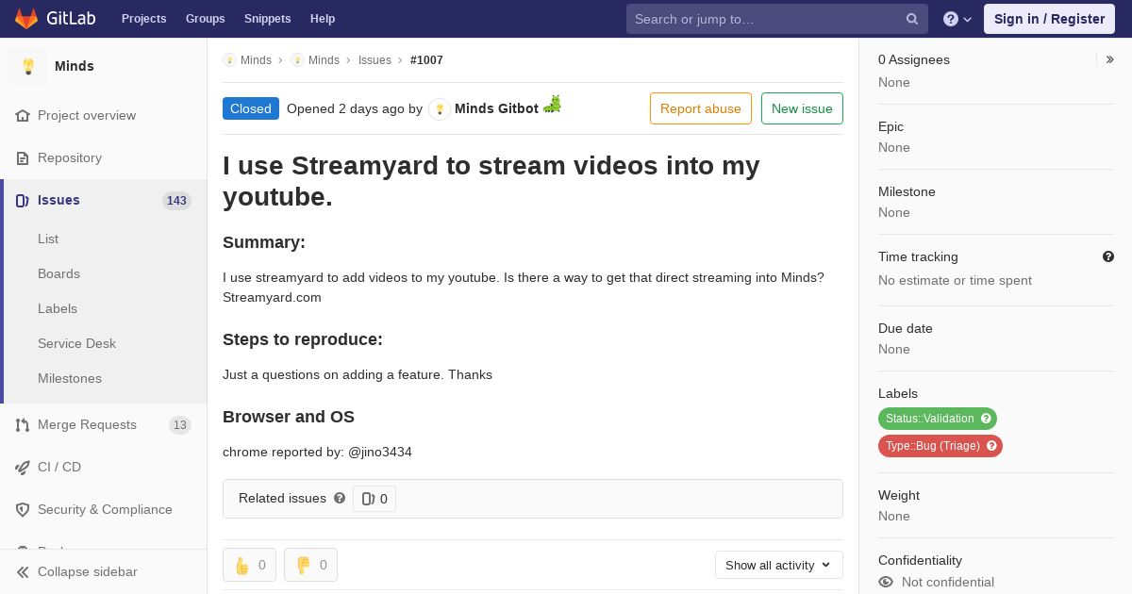Image resolution: width=1132 pixels, height=594 pixels.
Task: Click the 143 issues count badge
Action: coord(176,200)
